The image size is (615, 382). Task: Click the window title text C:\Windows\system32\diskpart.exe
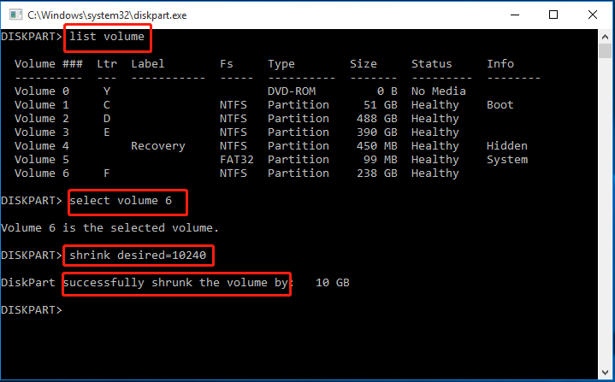[x=107, y=15]
